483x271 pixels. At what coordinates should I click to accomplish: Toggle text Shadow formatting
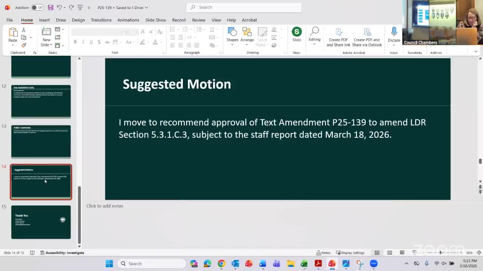click(x=99, y=42)
